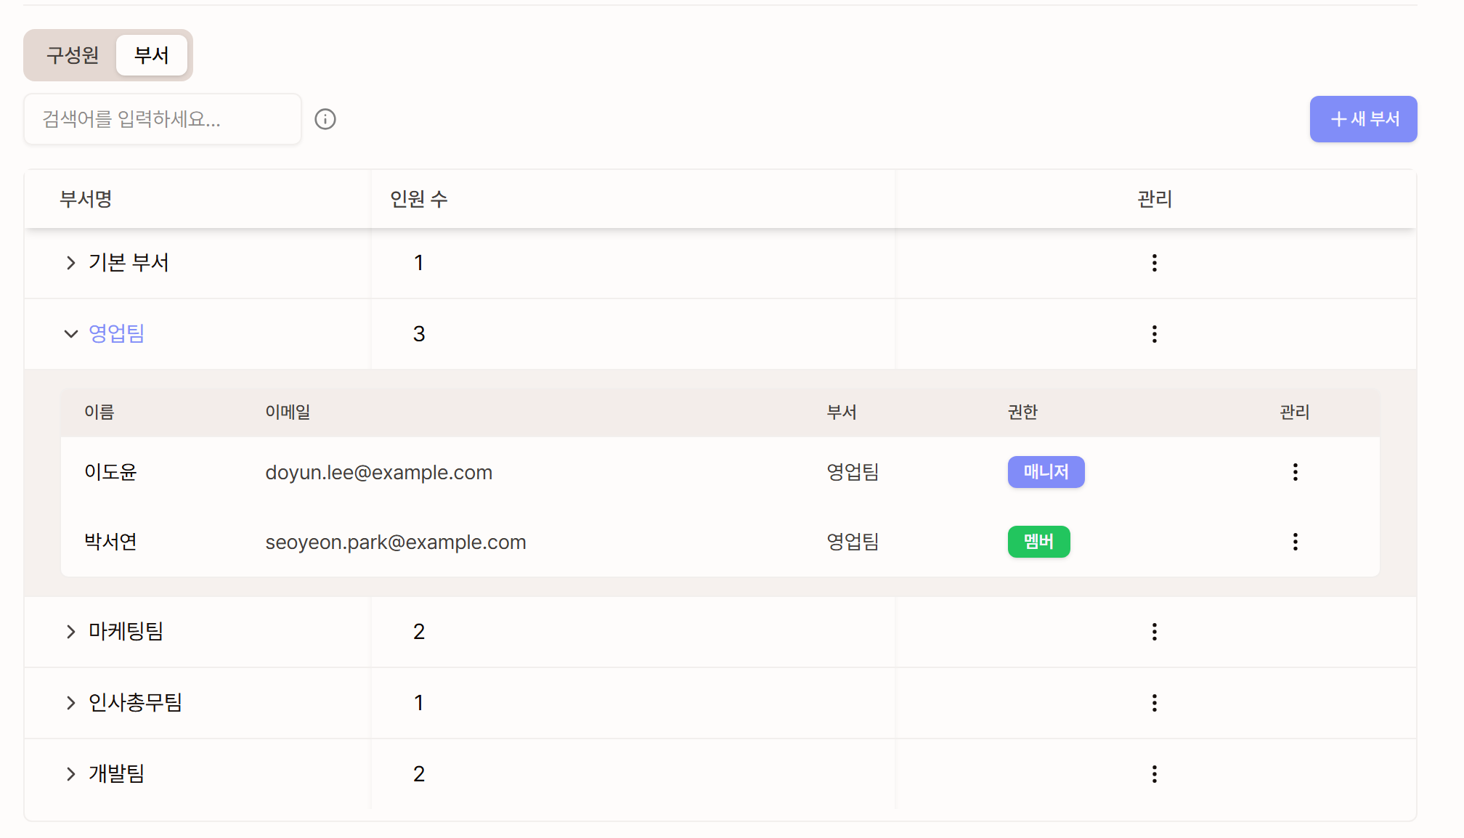Click the info icon beside search field

click(325, 119)
